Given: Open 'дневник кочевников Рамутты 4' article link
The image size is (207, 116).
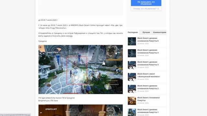Looking at the screenshot, I should (148, 52).
